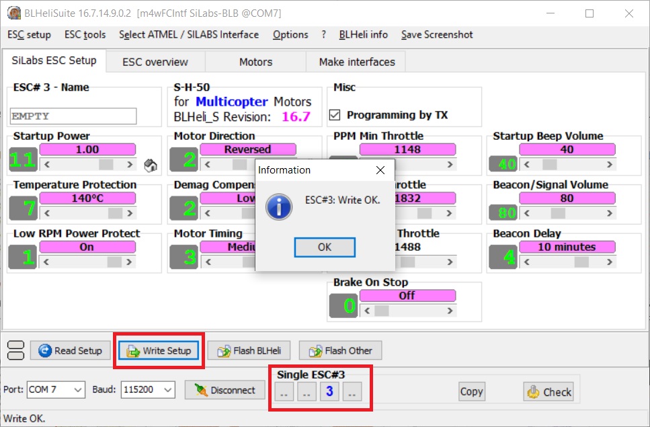Click the Read Setup button

(x=71, y=351)
